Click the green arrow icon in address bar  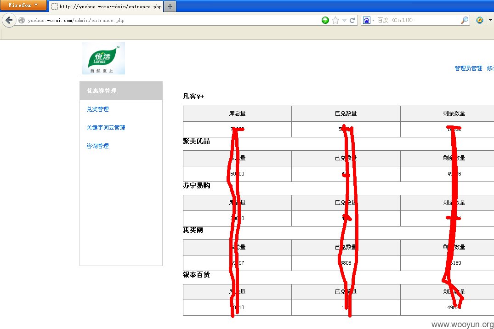click(x=325, y=20)
